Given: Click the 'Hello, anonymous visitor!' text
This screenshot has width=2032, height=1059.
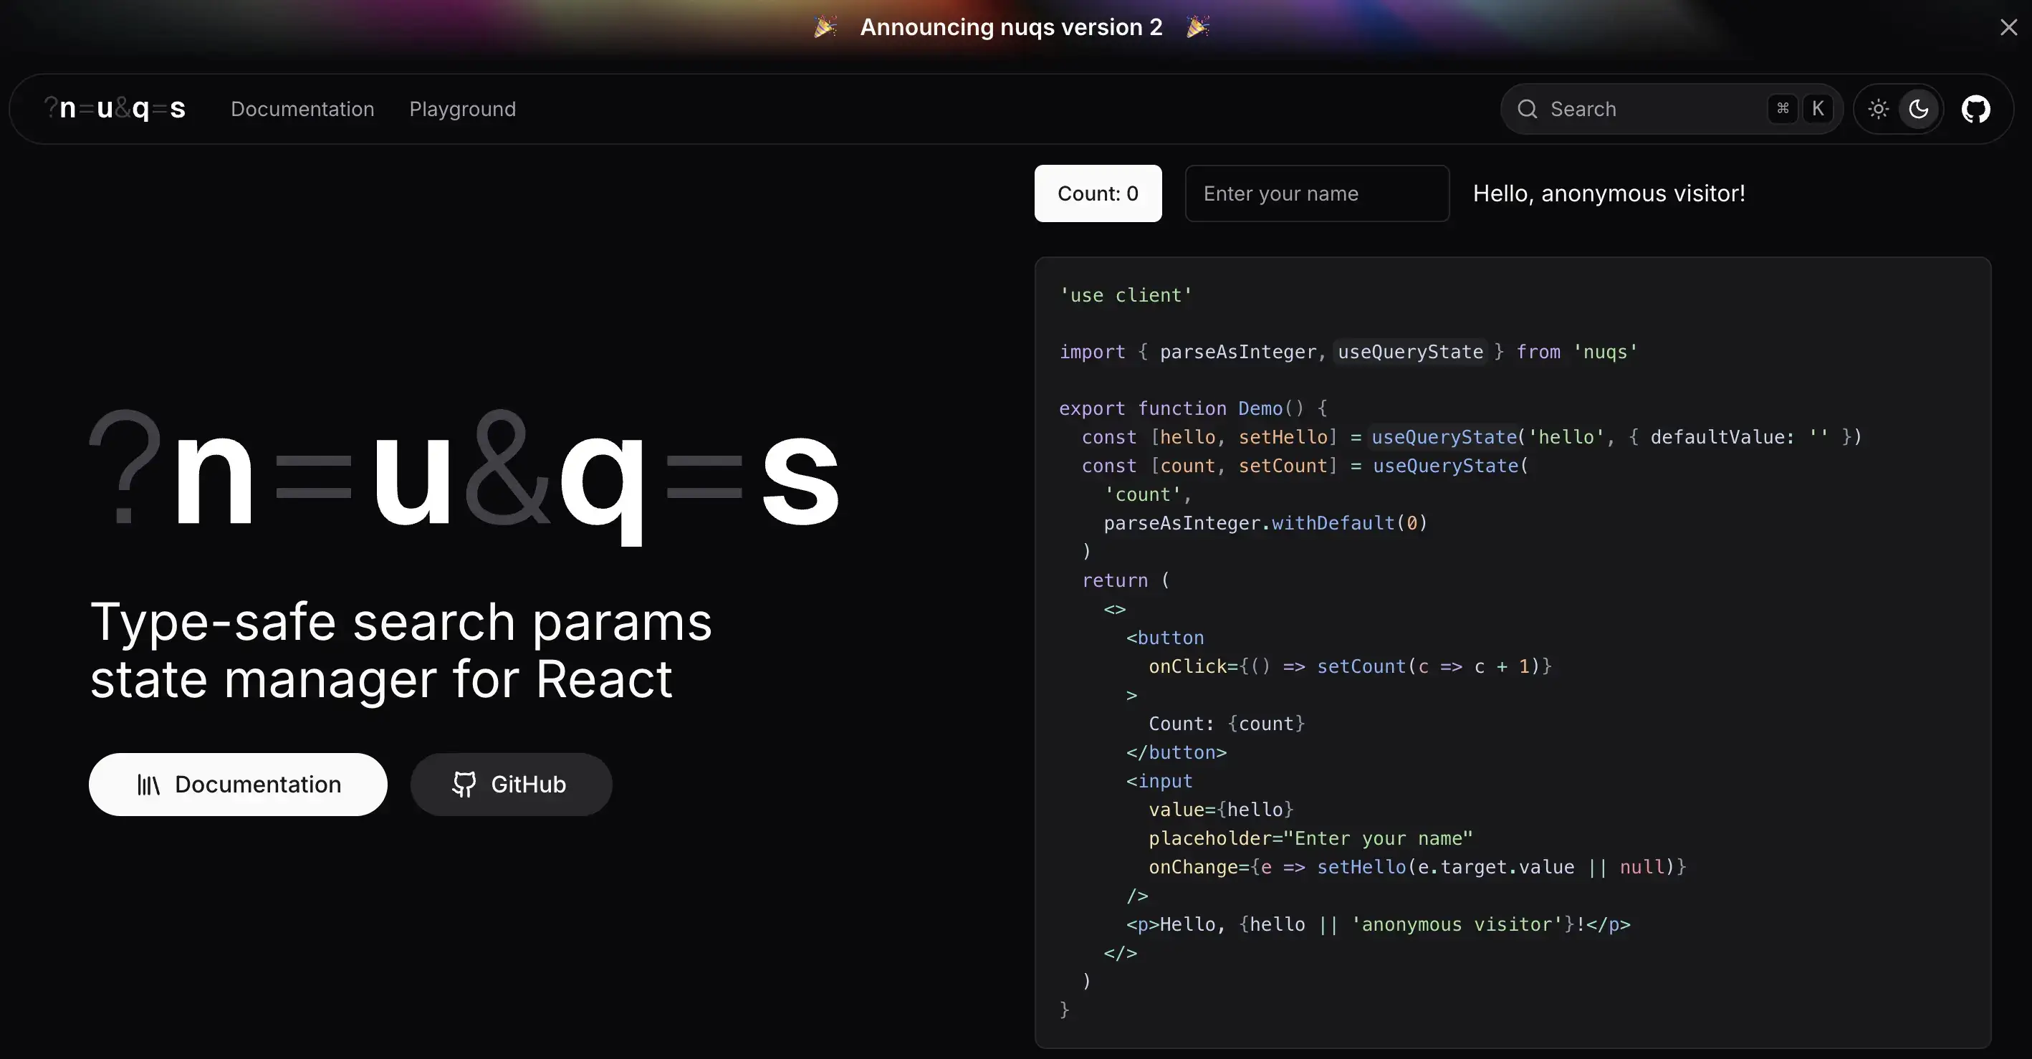Looking at the screenshot, I should (x=1609, y=193).
